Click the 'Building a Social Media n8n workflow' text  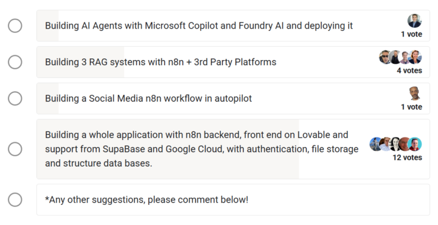coord(148,99)
